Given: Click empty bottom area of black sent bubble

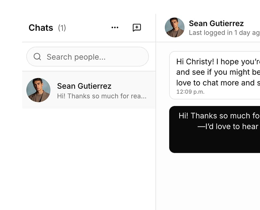Looking at the screenshot, I should pyautogui.click(x=215, y=142).
